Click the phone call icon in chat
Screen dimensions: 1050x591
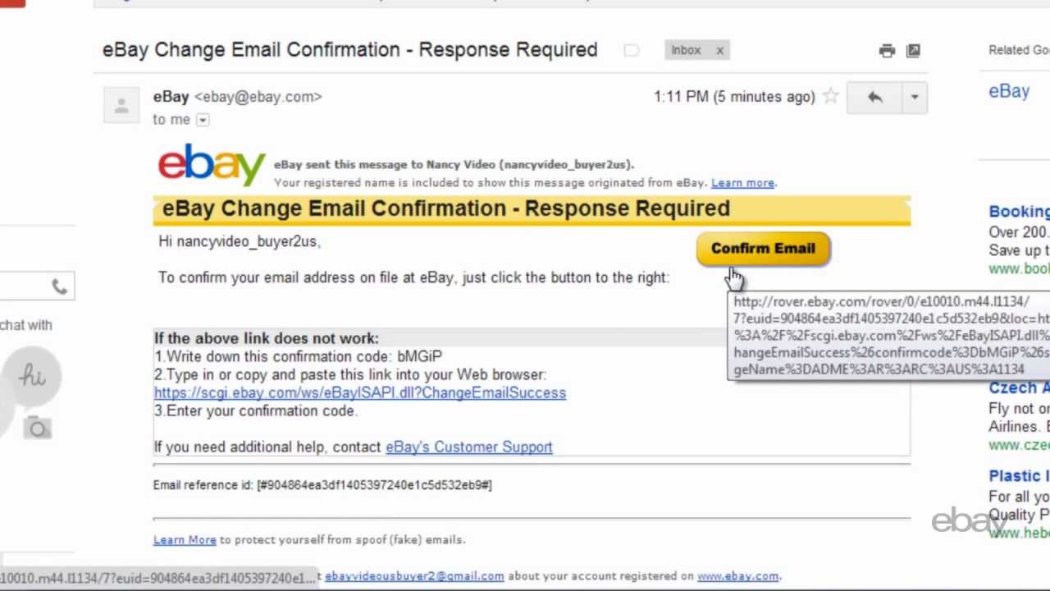(x=59, y=286)
